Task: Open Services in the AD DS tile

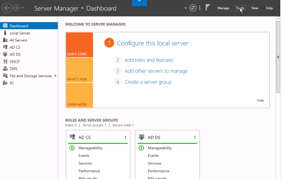Action: coord(155,163)
